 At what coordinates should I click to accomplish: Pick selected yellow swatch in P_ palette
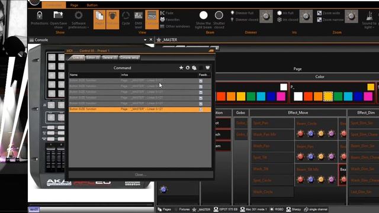328,96
